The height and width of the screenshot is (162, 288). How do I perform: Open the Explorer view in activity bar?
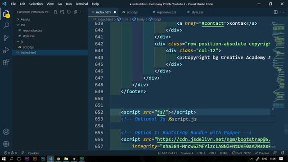pos(6,14)
